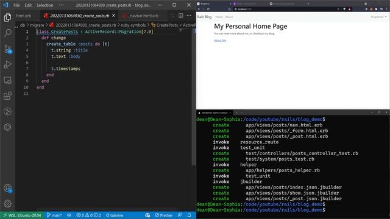
Task: Click the ruby-symbols breadcrumb segment
Action: (133, 25)
